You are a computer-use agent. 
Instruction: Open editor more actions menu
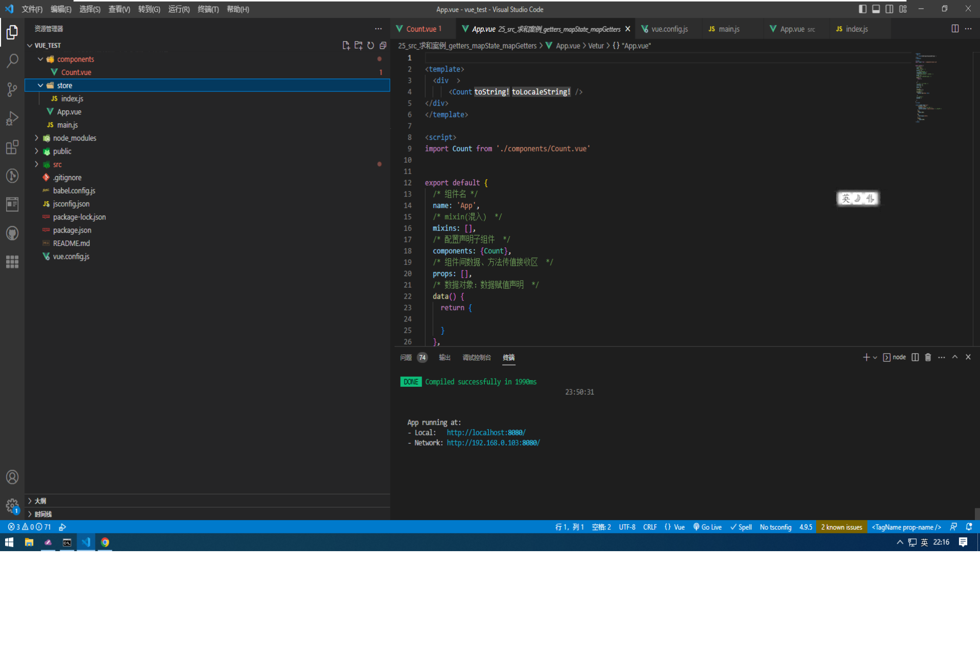pyautogui.click(x=968, y=29)
